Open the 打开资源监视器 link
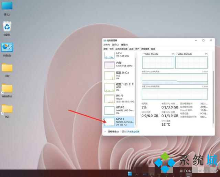 (131, 131)
